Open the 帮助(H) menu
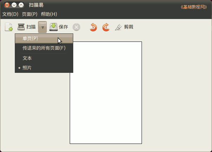 [x=49, y=14]
